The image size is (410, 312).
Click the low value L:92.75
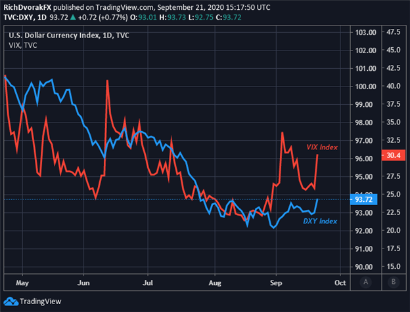[201, 18]
